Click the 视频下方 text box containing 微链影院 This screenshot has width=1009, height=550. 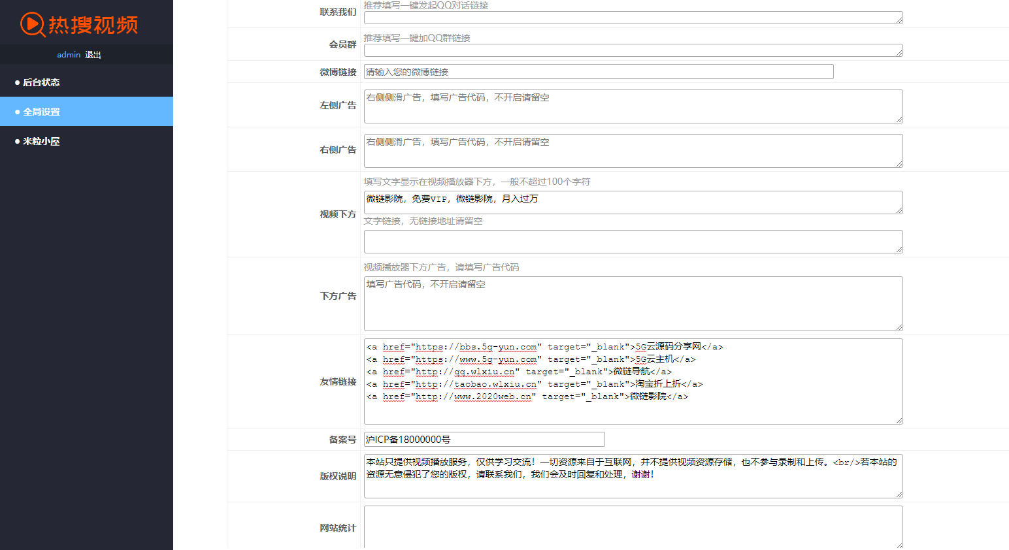[633, 202]
